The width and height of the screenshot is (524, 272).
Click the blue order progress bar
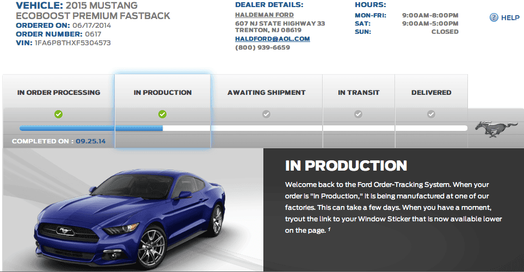[x=91, y=128]
